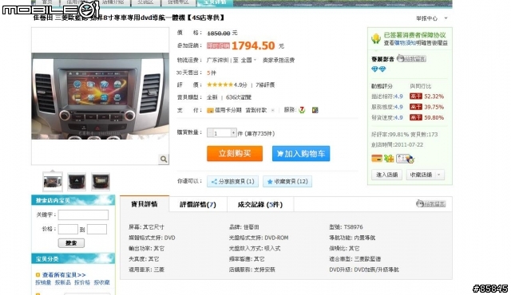This screenshot has width=511, height=295.
Task: Click the 宝贝详情 tab in top navigation
Action: (215, 2)
